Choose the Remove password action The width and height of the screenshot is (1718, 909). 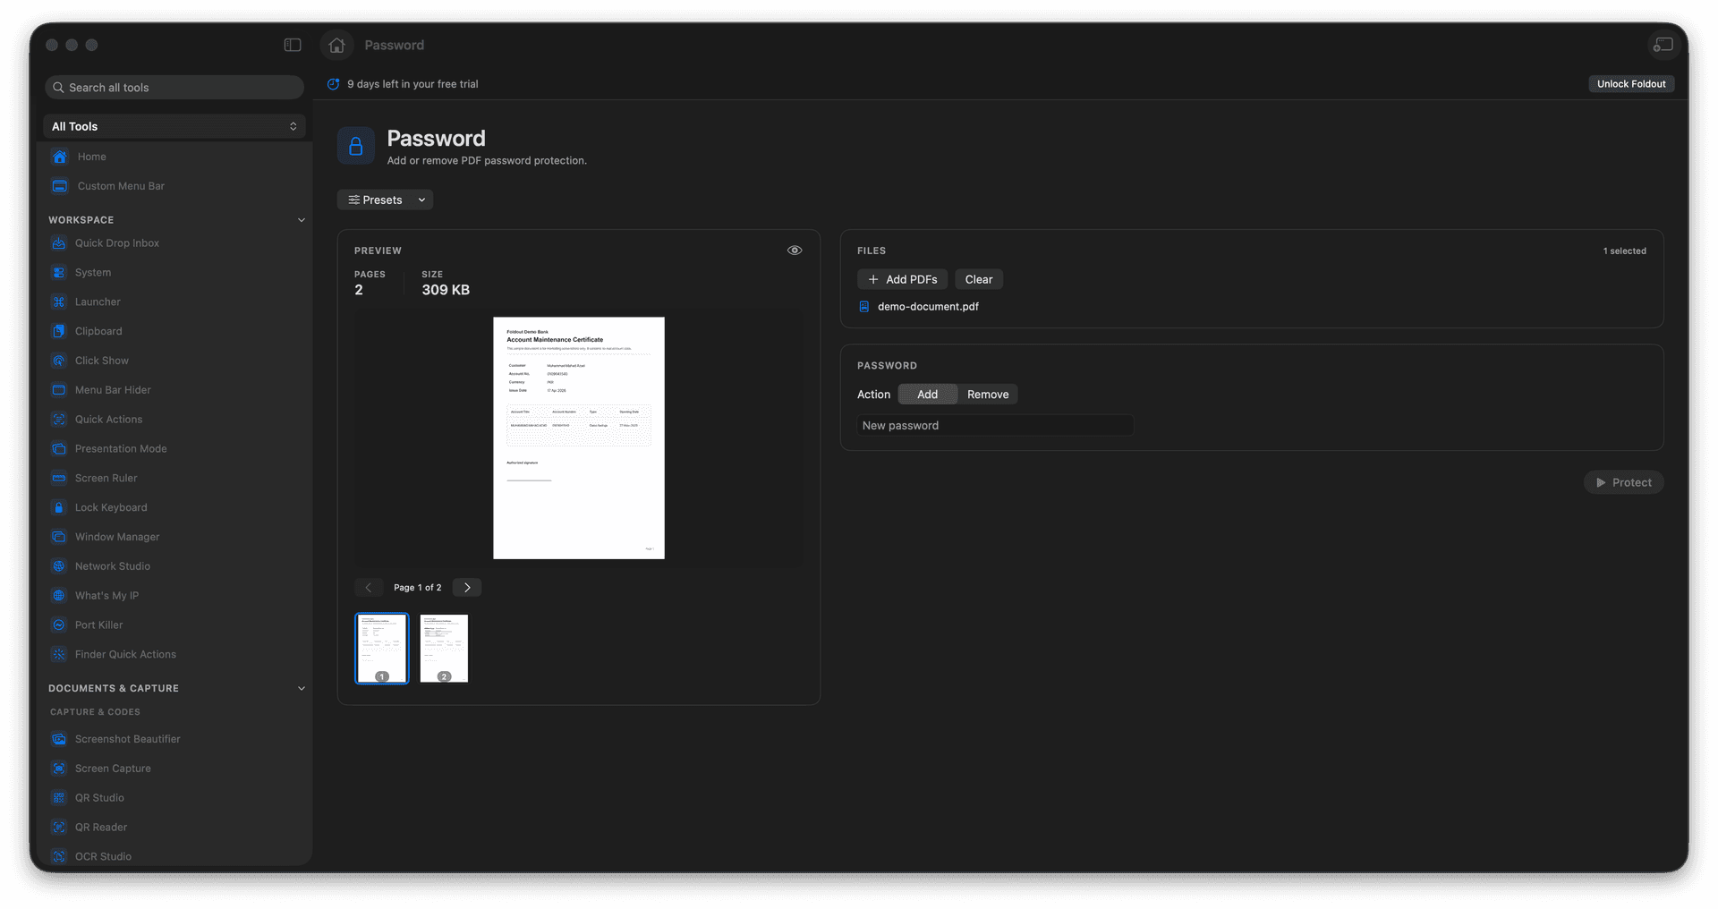point(988,395)
